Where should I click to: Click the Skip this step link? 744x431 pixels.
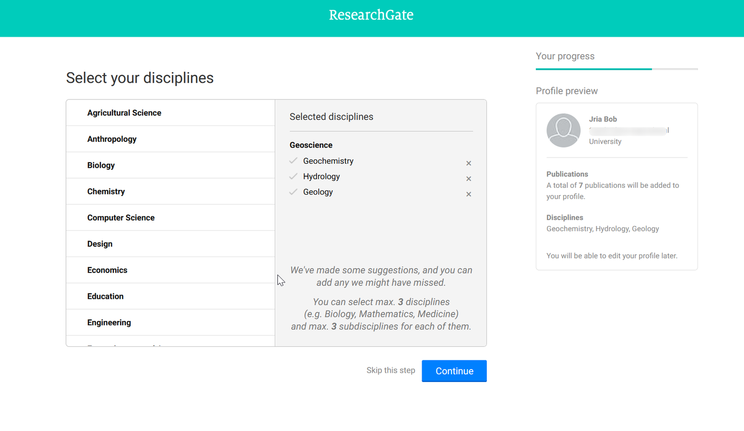[391, 370]
